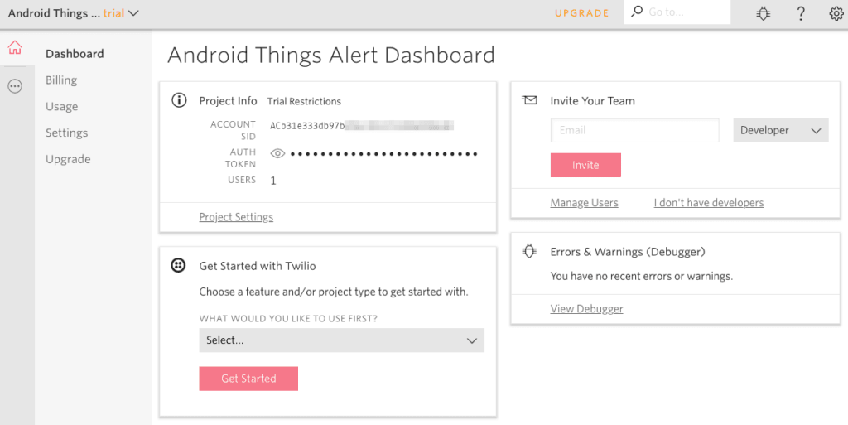This screenshot has height=425, width=848.
Task: Open the Manage Users link
Action: 584,203
